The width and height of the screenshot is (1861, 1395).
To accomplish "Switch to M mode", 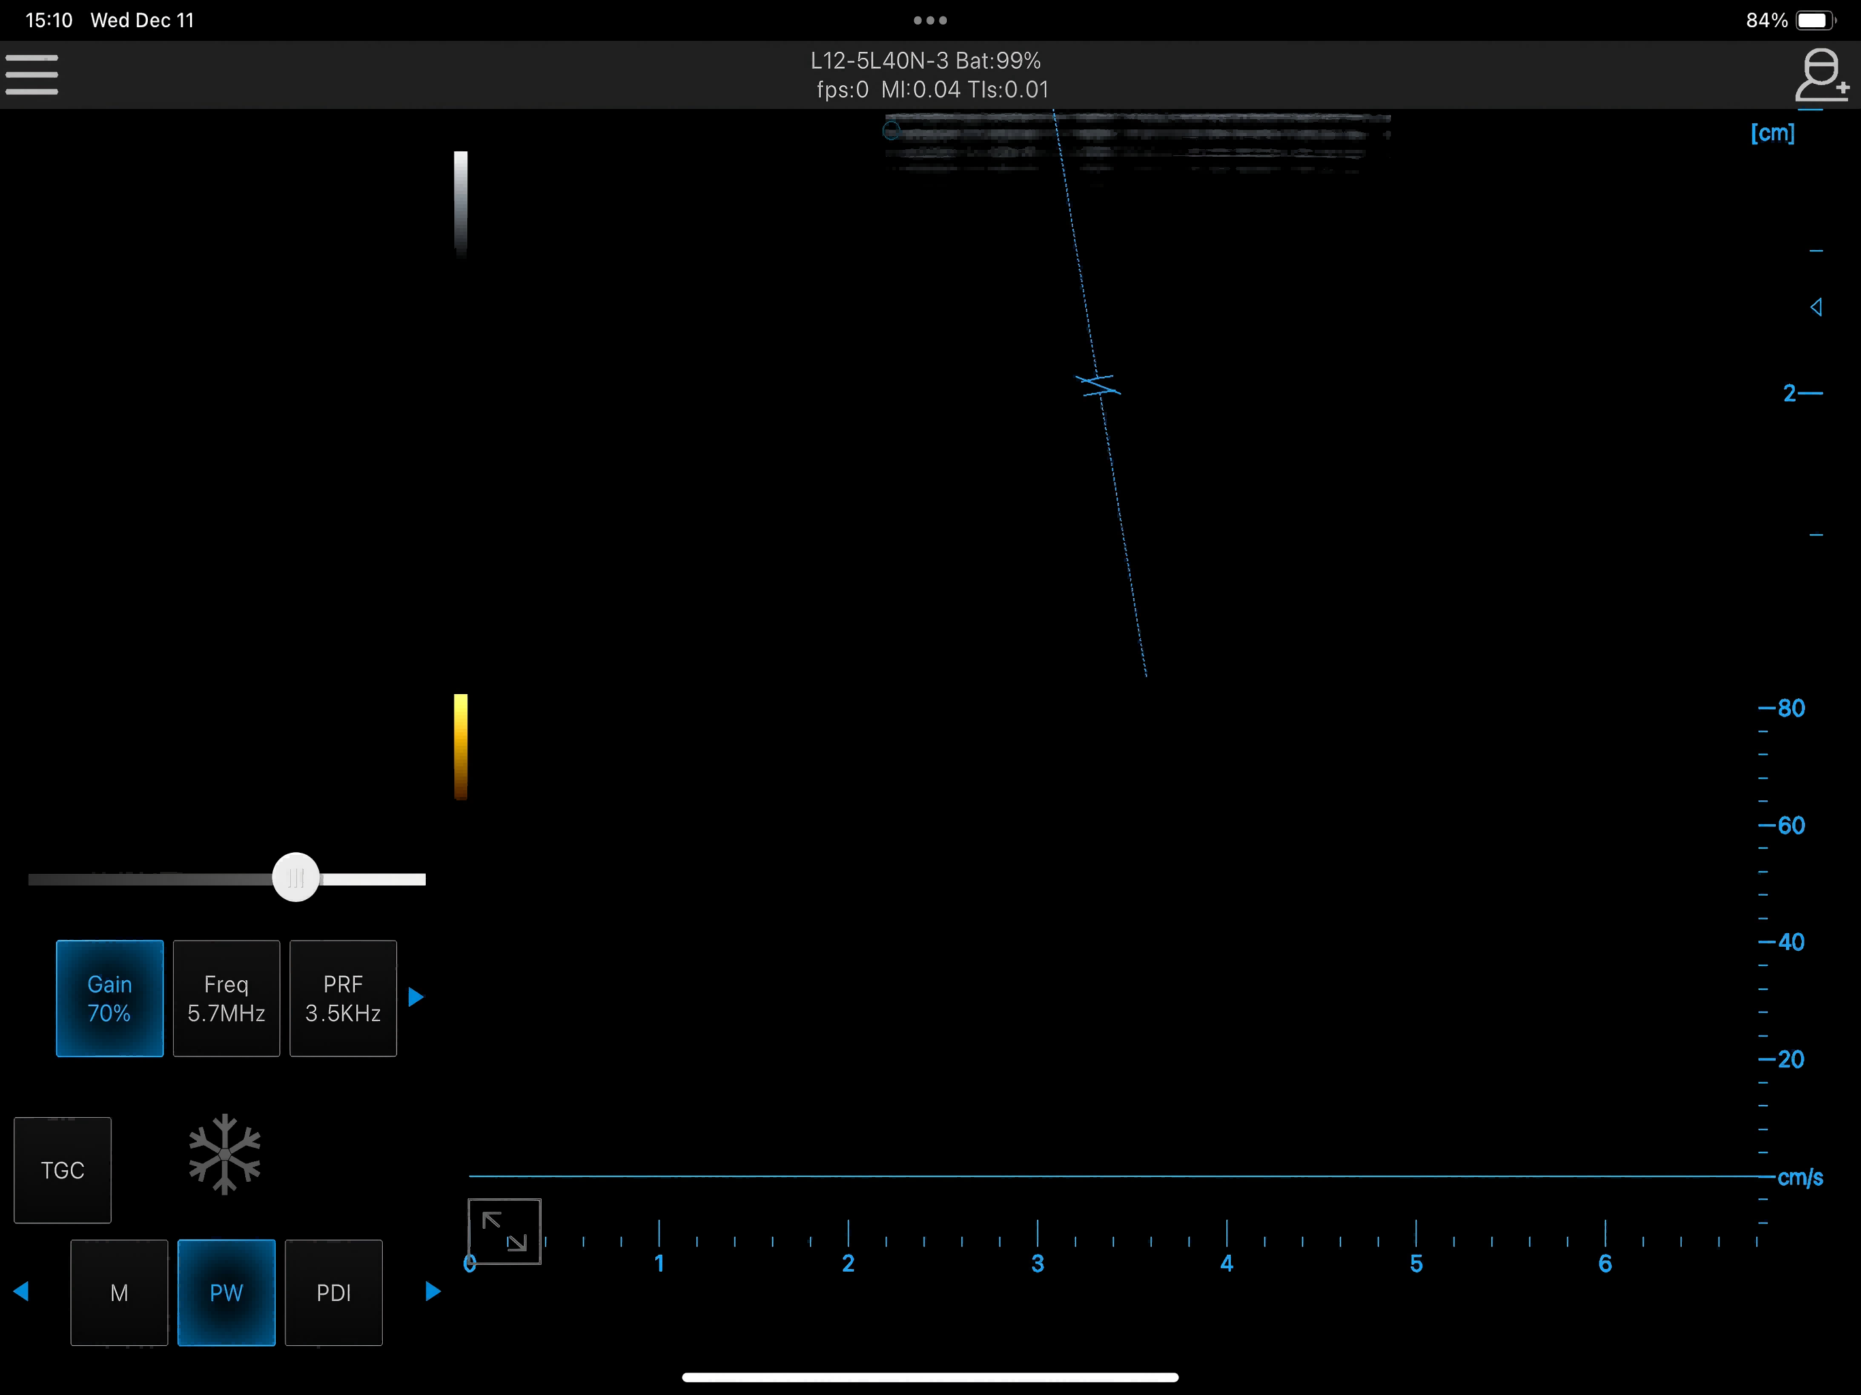I will click(x=119, y=1292).
